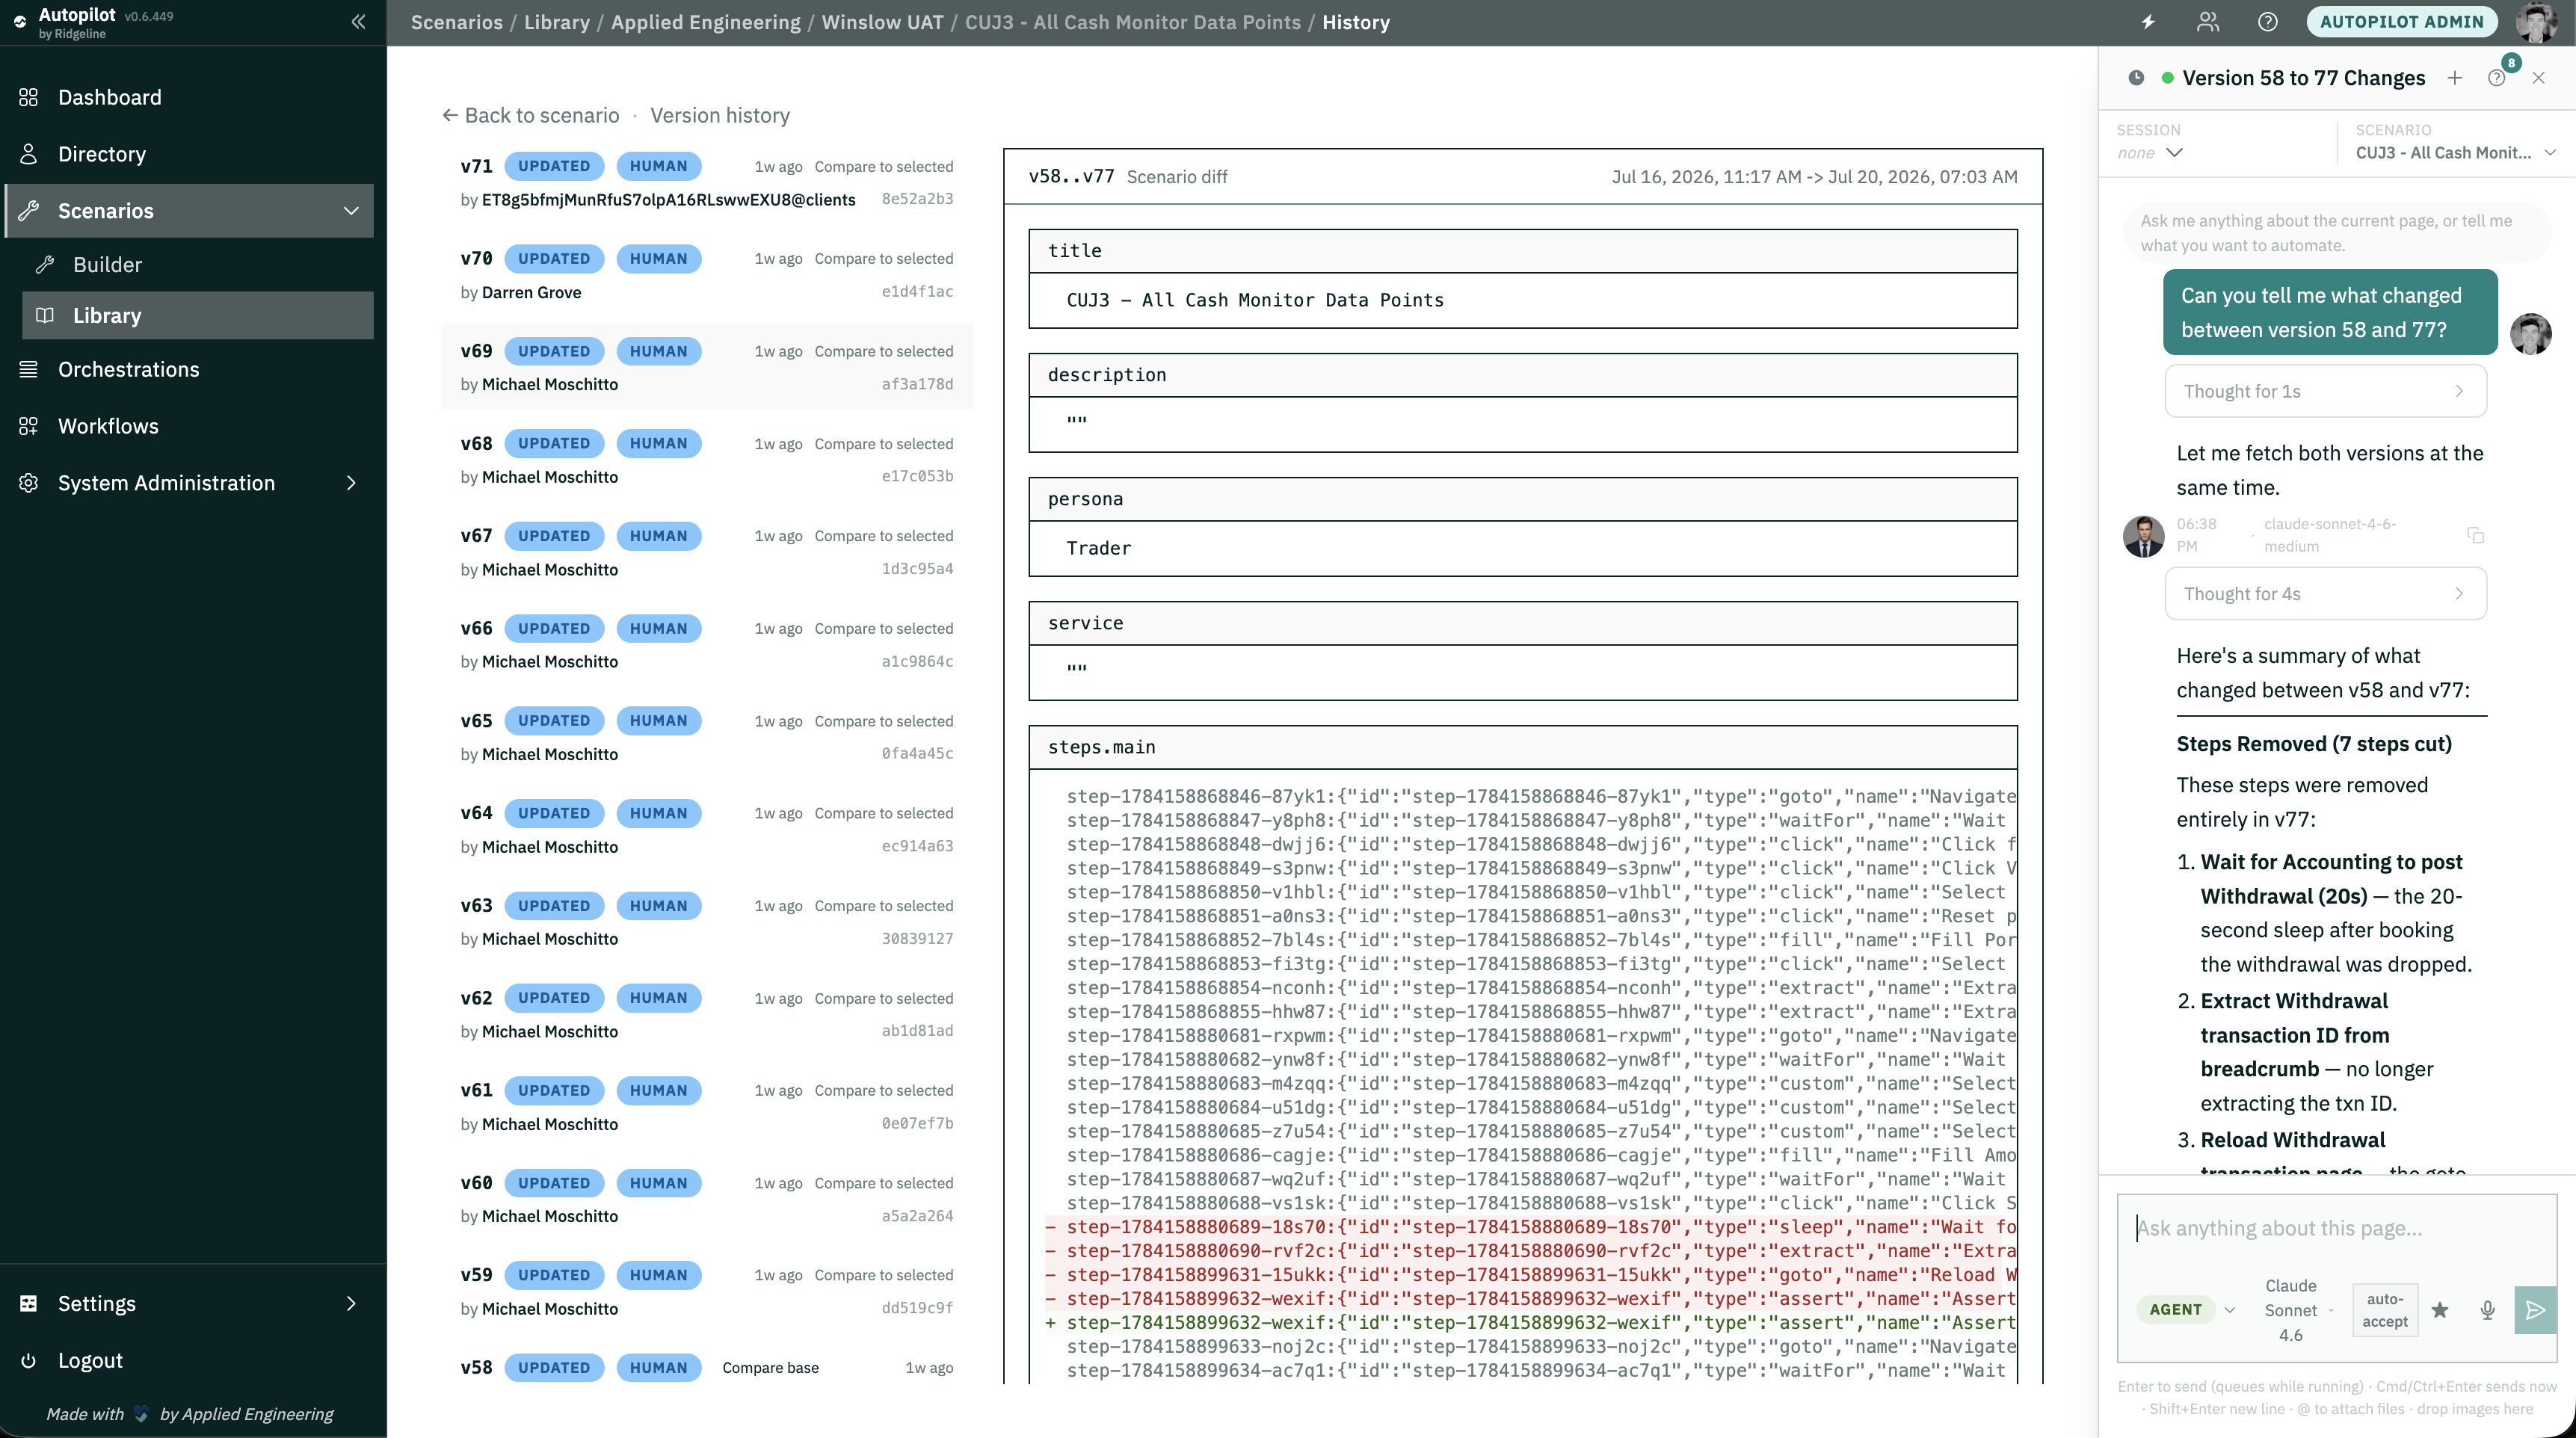Image resolution: width=2576 pixels, height=1438 pixels.
Task: Click the v65 UPDATED badge
Action: tap(554, 721)
